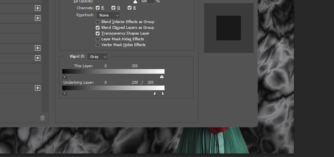Click the 'Knockout:' label
This screenshot has height=157, width=334.
pos(85,15)
